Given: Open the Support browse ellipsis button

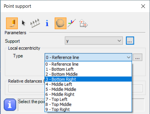Looking at the screenshot, I should 130,41.
